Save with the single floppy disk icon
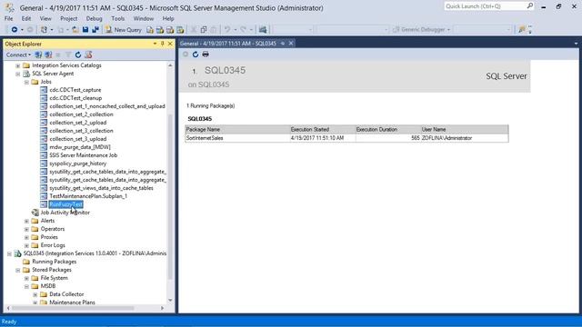 [x=85, y=29]
